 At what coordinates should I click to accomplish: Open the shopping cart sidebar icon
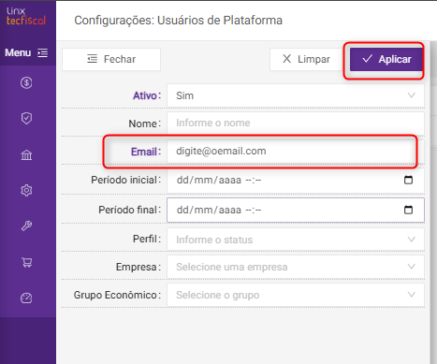click(x=26, y=262)
